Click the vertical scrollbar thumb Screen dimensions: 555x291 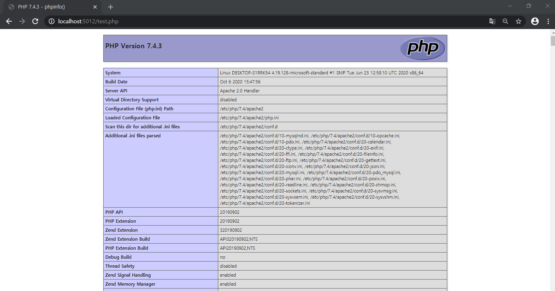[553, 41]
